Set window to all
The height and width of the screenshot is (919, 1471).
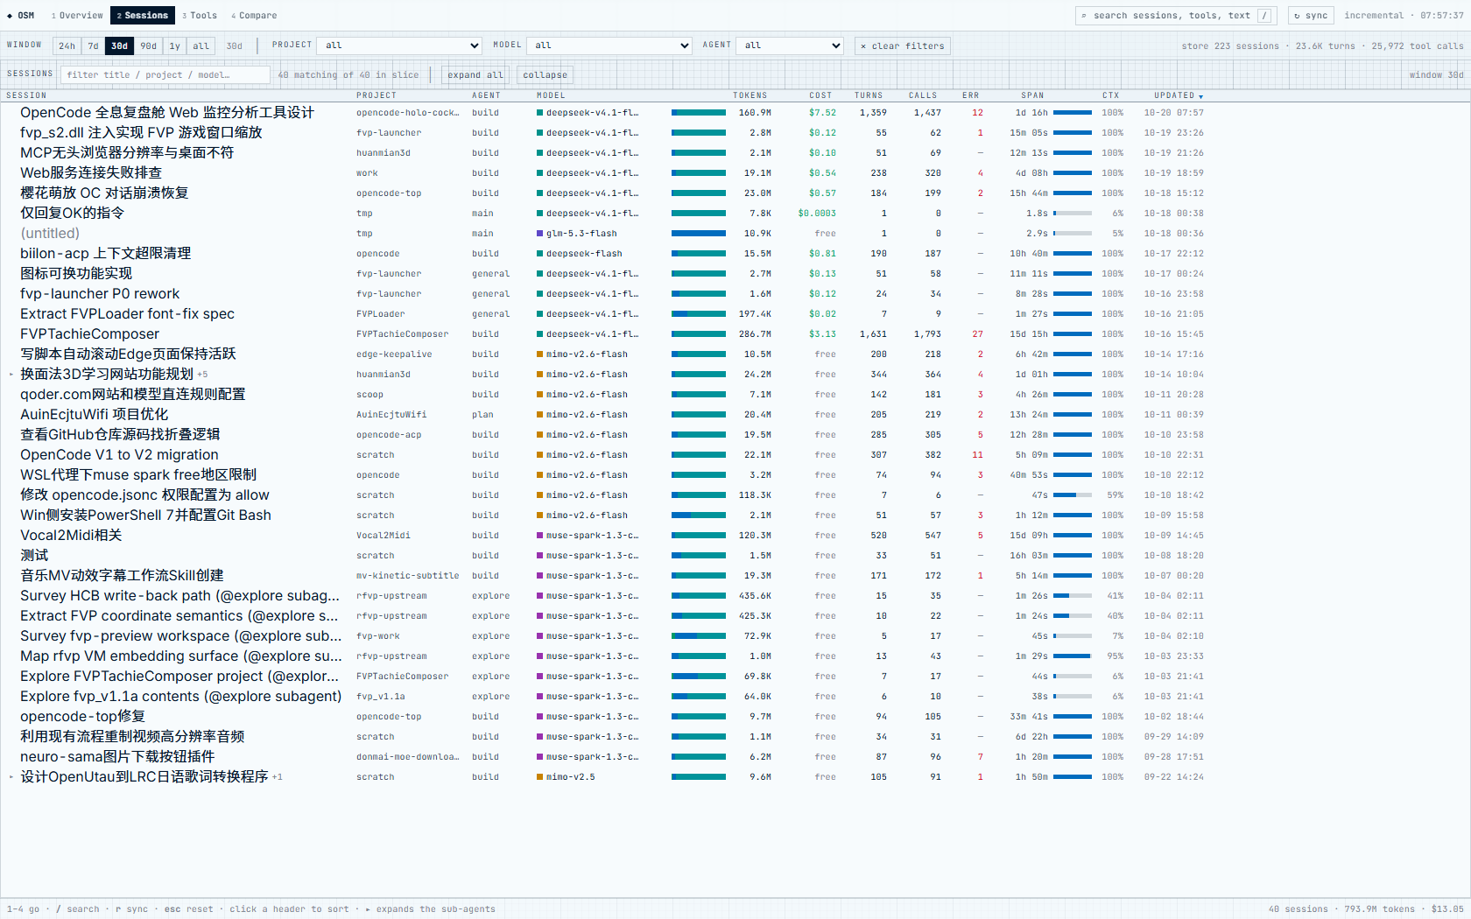(x=201, y=46)
